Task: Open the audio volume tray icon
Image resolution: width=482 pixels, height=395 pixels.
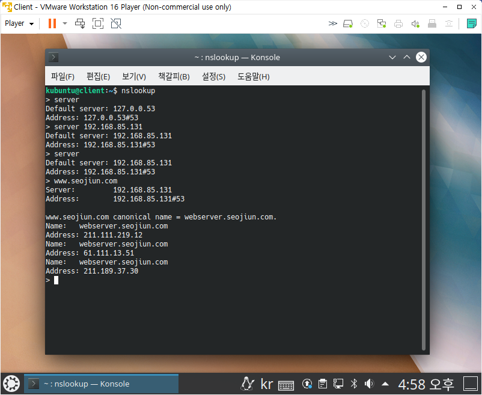Action: tap(369, 384)
